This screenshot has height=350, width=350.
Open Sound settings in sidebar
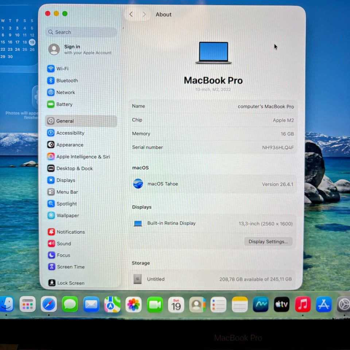(81, 244)
